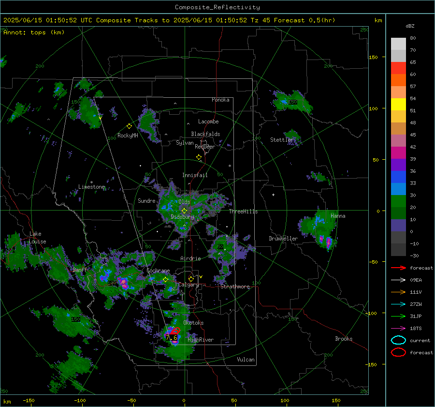Viewport: 435px width, 407px height.
Task: Click the white 09EA arrow in the legend
Action: [x=398, y=280]
